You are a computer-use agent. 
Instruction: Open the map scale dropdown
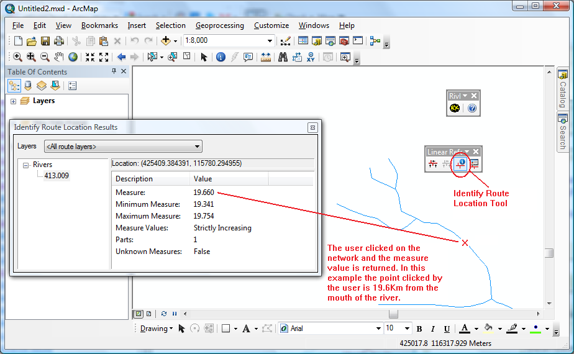point(270,40)
